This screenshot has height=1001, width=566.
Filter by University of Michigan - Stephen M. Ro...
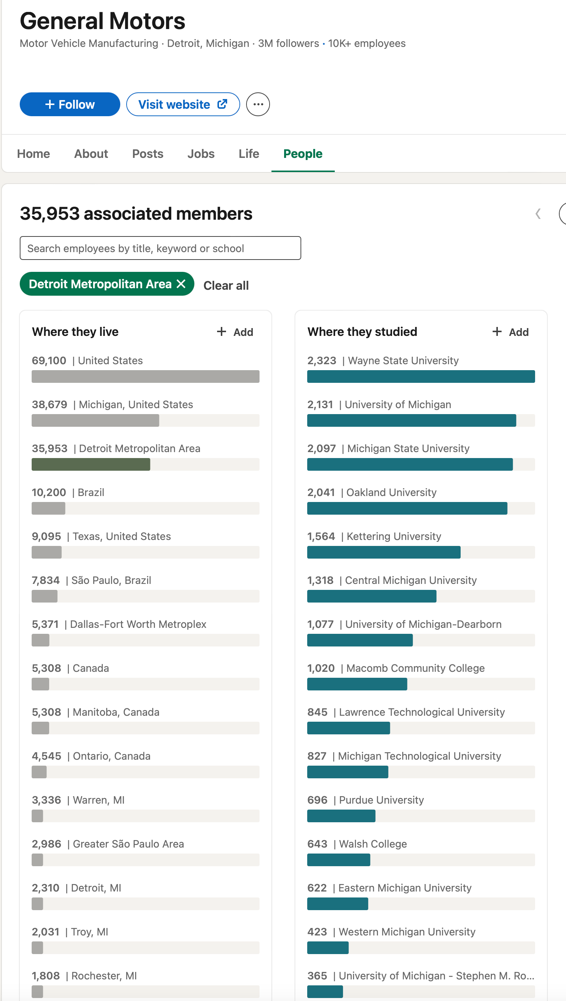[x=421, y=983]
